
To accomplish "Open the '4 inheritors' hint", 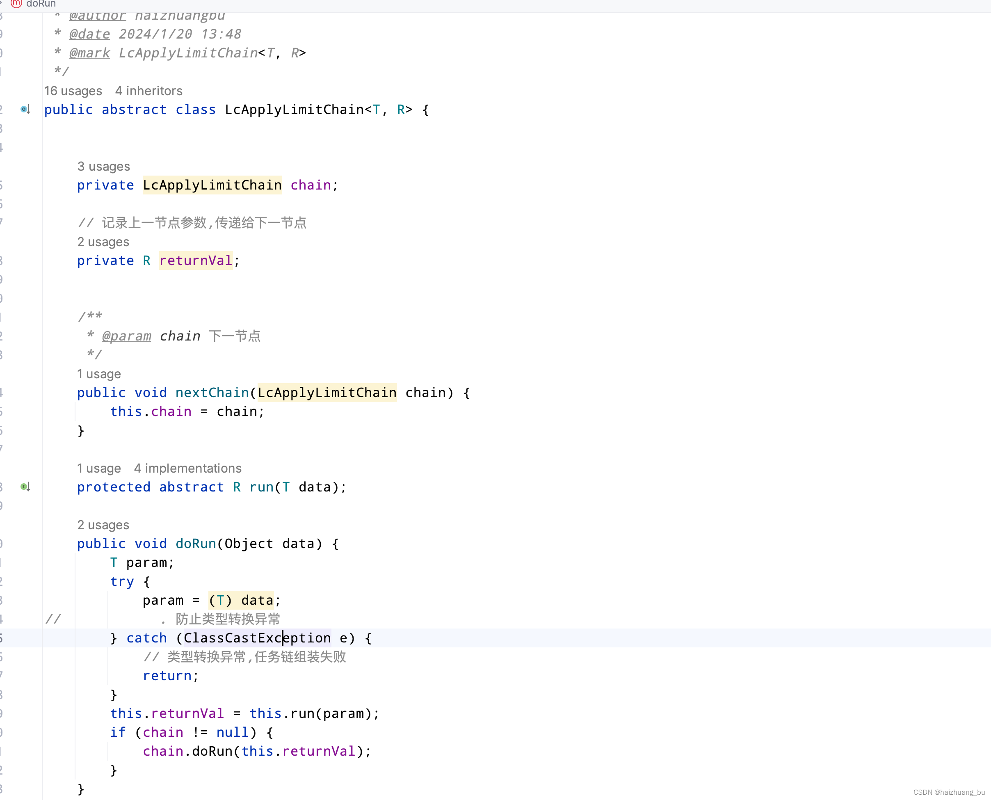I will (x=149, y=91).
